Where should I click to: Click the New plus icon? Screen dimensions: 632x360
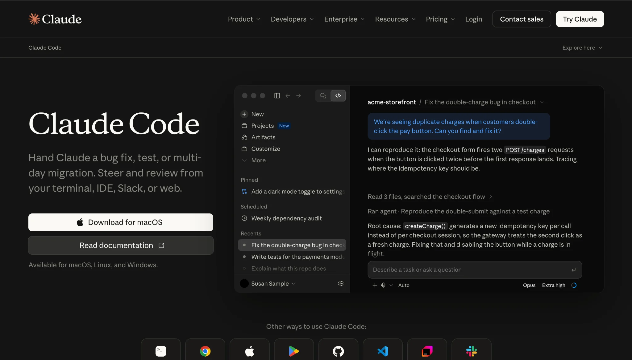(x=244, y=114)
